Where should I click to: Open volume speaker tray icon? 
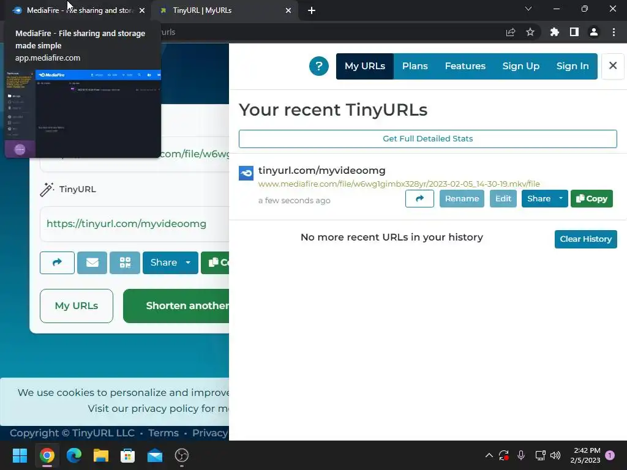pyautogui.click(x=555, y=455)
